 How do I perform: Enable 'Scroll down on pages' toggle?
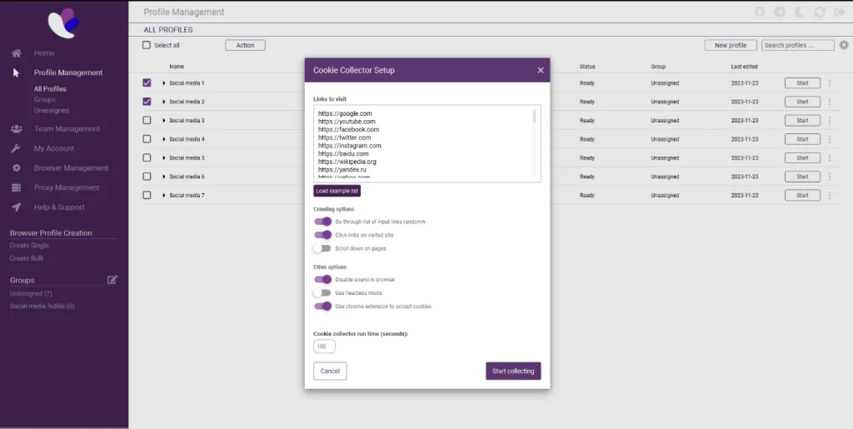322,248
